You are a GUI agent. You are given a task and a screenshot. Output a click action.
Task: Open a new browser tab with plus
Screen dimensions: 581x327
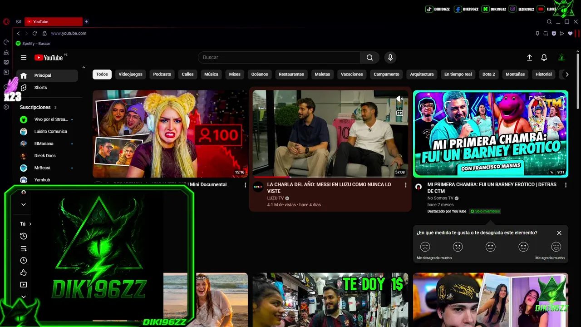[x=86, y=21]
